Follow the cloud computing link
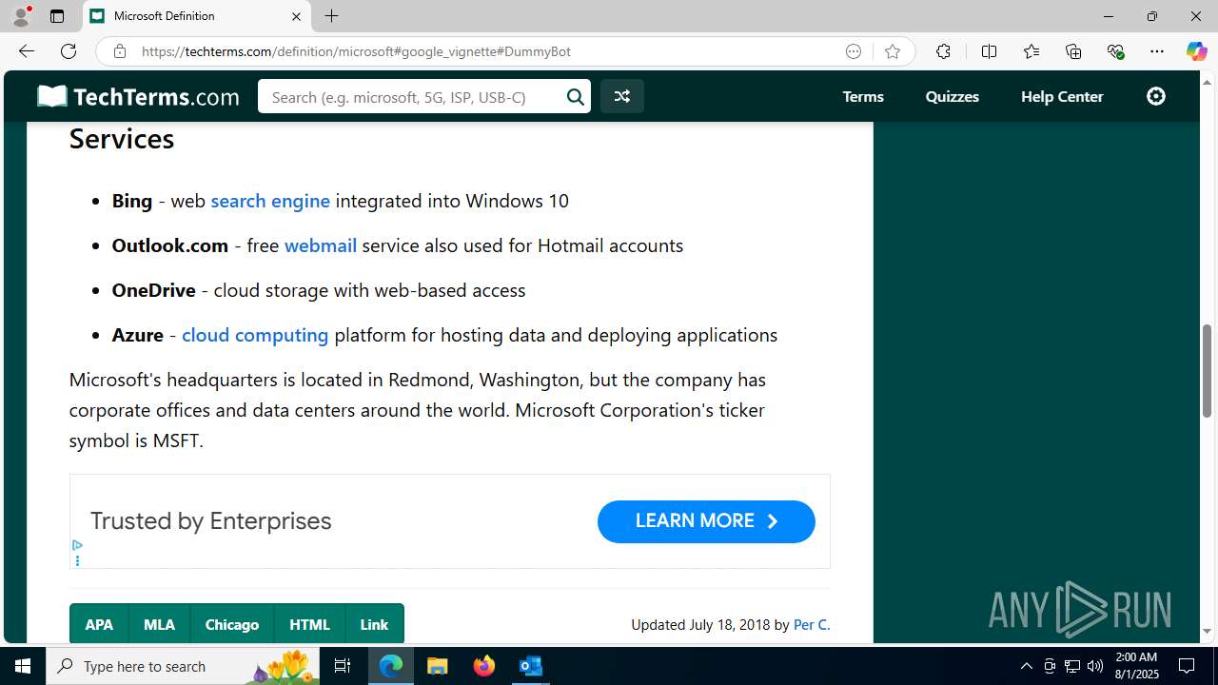Image resolution: width=1218 pixels, height=685 pixels. click(x=255, y=335)
